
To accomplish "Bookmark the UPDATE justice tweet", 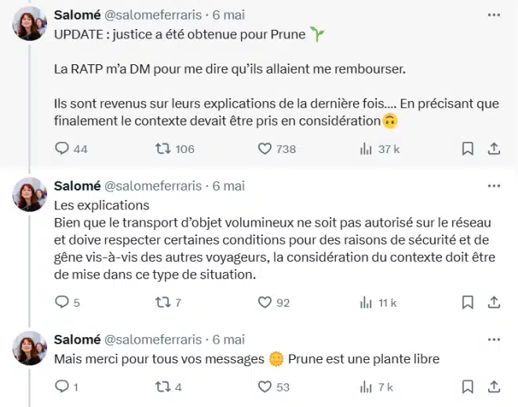I will (x=467, y=148).
